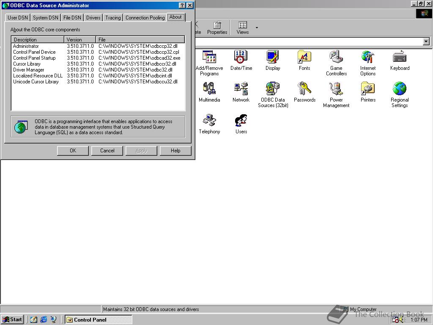This screenshot has width=433, height=325.
Task: Click the odbc32.dll file path
Action: coord(135,70)
